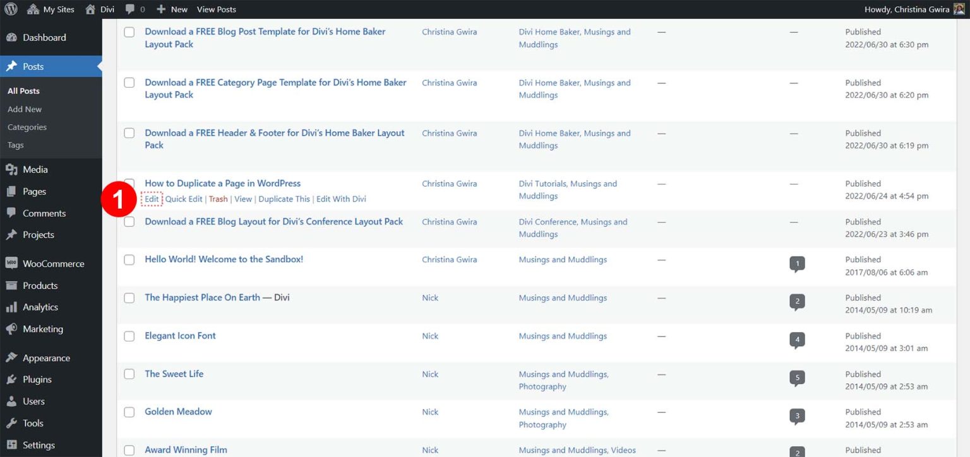Select the Comments bubble icon in sidebar

14,213
